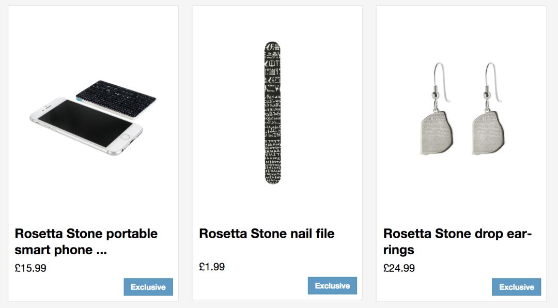This screenshot has height=308, width=558.
Task: Open 'Rosetta Stone portable smart phone ...' title
Action: click(x=86, y=241)
